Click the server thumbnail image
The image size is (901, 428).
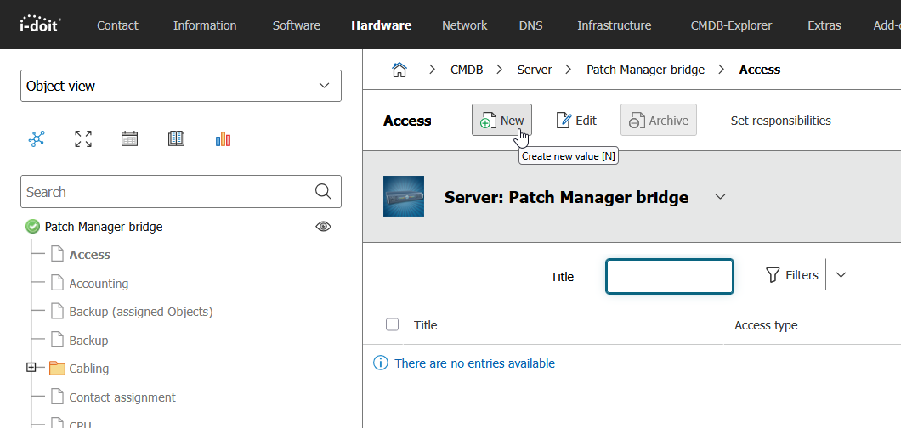(404, 196)
